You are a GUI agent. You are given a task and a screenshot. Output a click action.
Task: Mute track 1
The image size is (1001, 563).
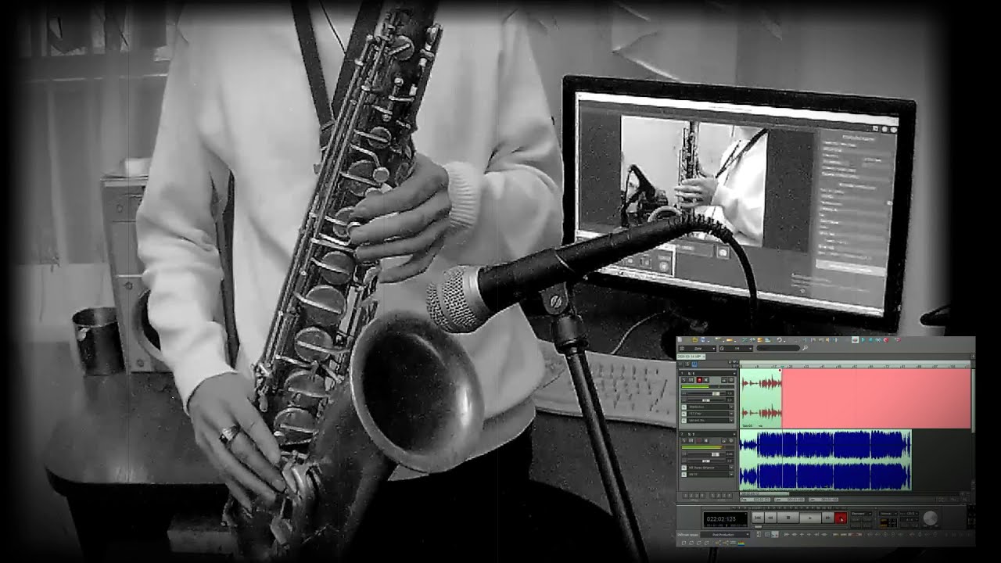[x=691, y=380]
